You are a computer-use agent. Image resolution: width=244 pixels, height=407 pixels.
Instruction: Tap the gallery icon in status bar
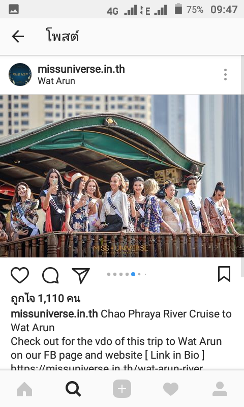pyautogui.click(x=14, y=9)
